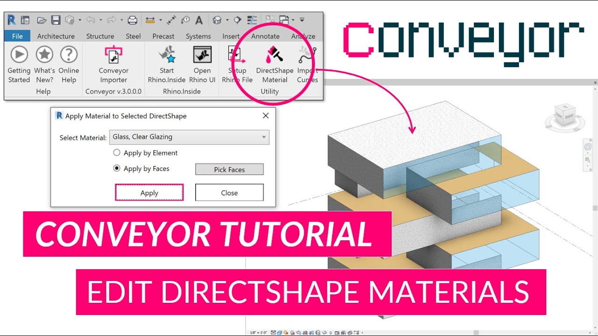Switch to the Systems tab
Viewport: 598px width, 336px height.
[198, 36]
